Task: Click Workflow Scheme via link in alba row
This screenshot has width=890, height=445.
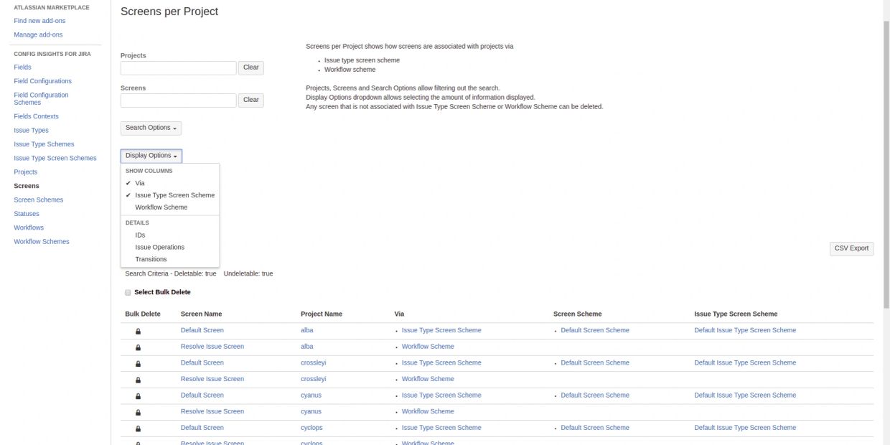Action: coord(428,347)
